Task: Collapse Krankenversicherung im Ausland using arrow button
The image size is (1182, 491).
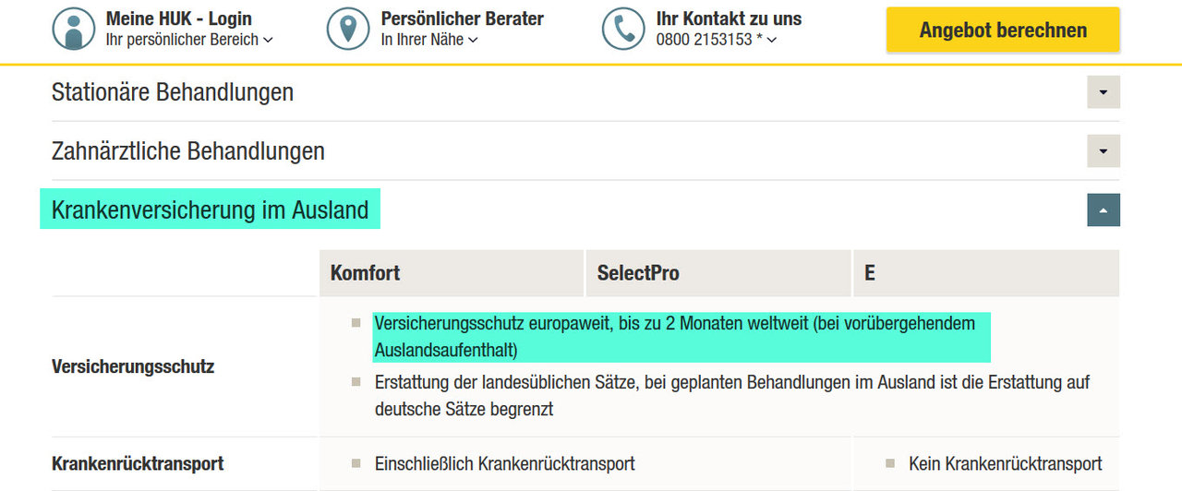Action: 1103,210
